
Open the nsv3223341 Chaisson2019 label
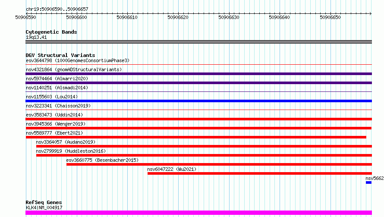coord(58,106)
